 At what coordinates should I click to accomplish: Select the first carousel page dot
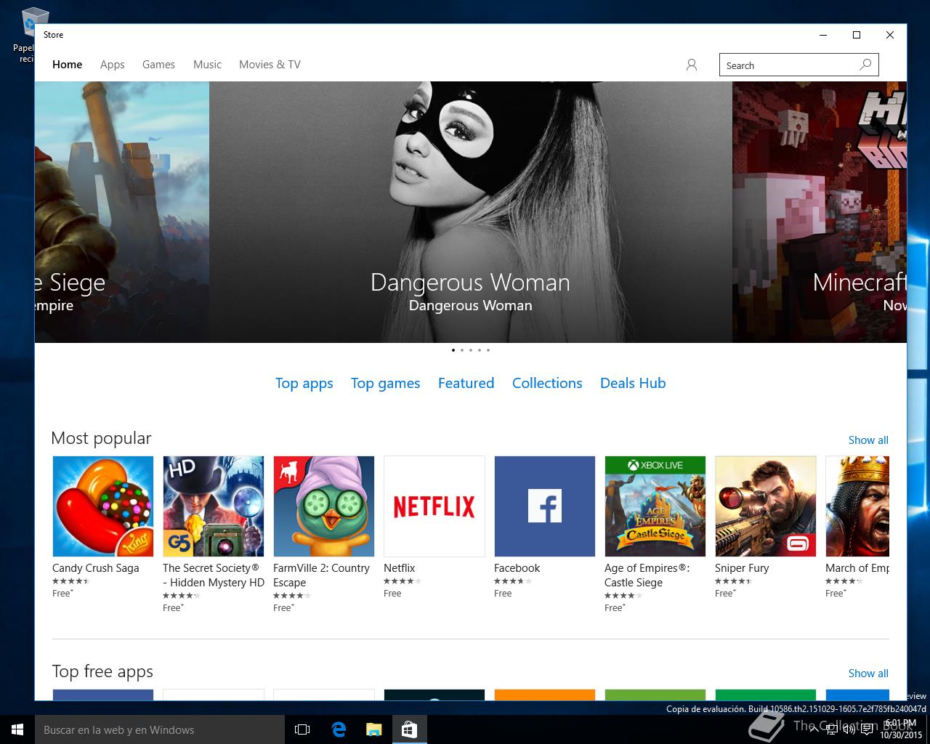(453, 350)
